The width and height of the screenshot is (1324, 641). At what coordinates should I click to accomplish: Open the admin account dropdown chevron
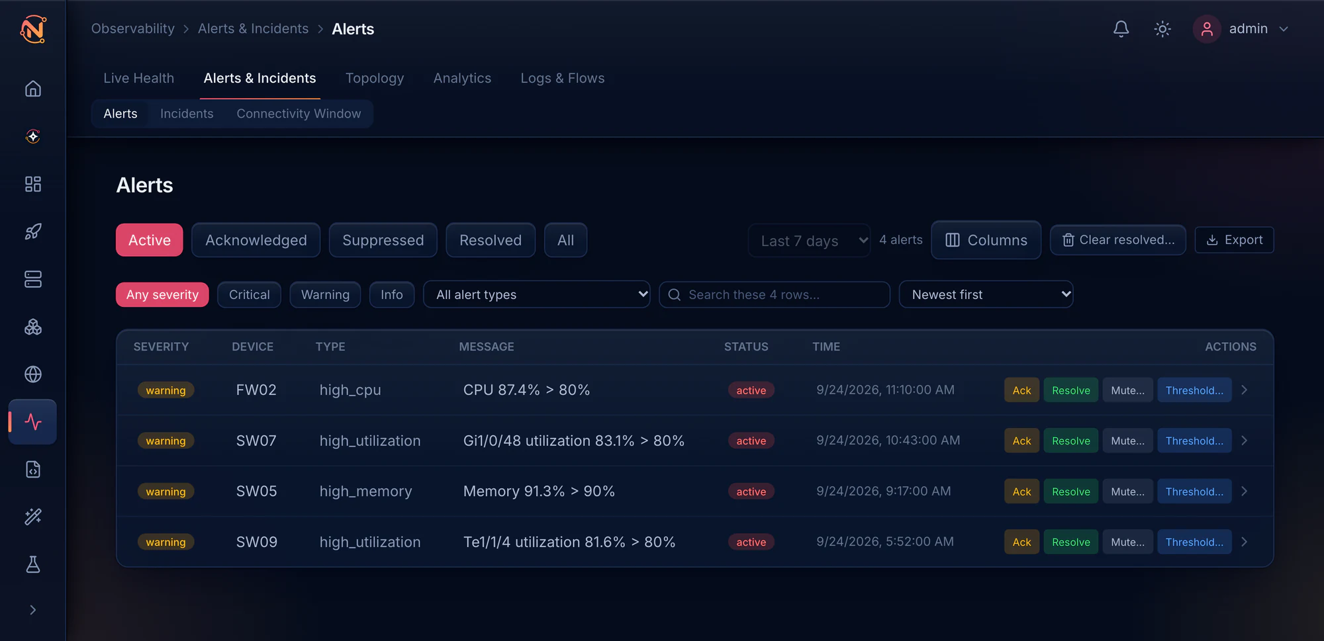1284,29
